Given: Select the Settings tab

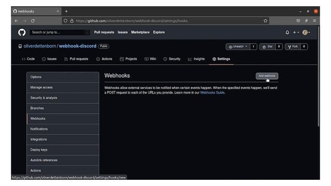Looking at the screenshot, I should 221,59.
